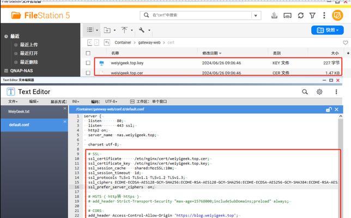Go forward with the right navigation arrow

click(x=96, y=43)
